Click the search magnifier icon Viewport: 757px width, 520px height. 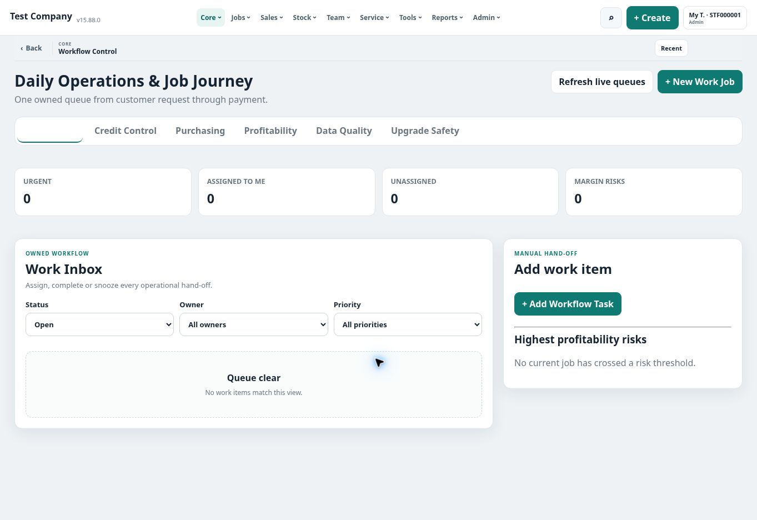pos(611,18)
